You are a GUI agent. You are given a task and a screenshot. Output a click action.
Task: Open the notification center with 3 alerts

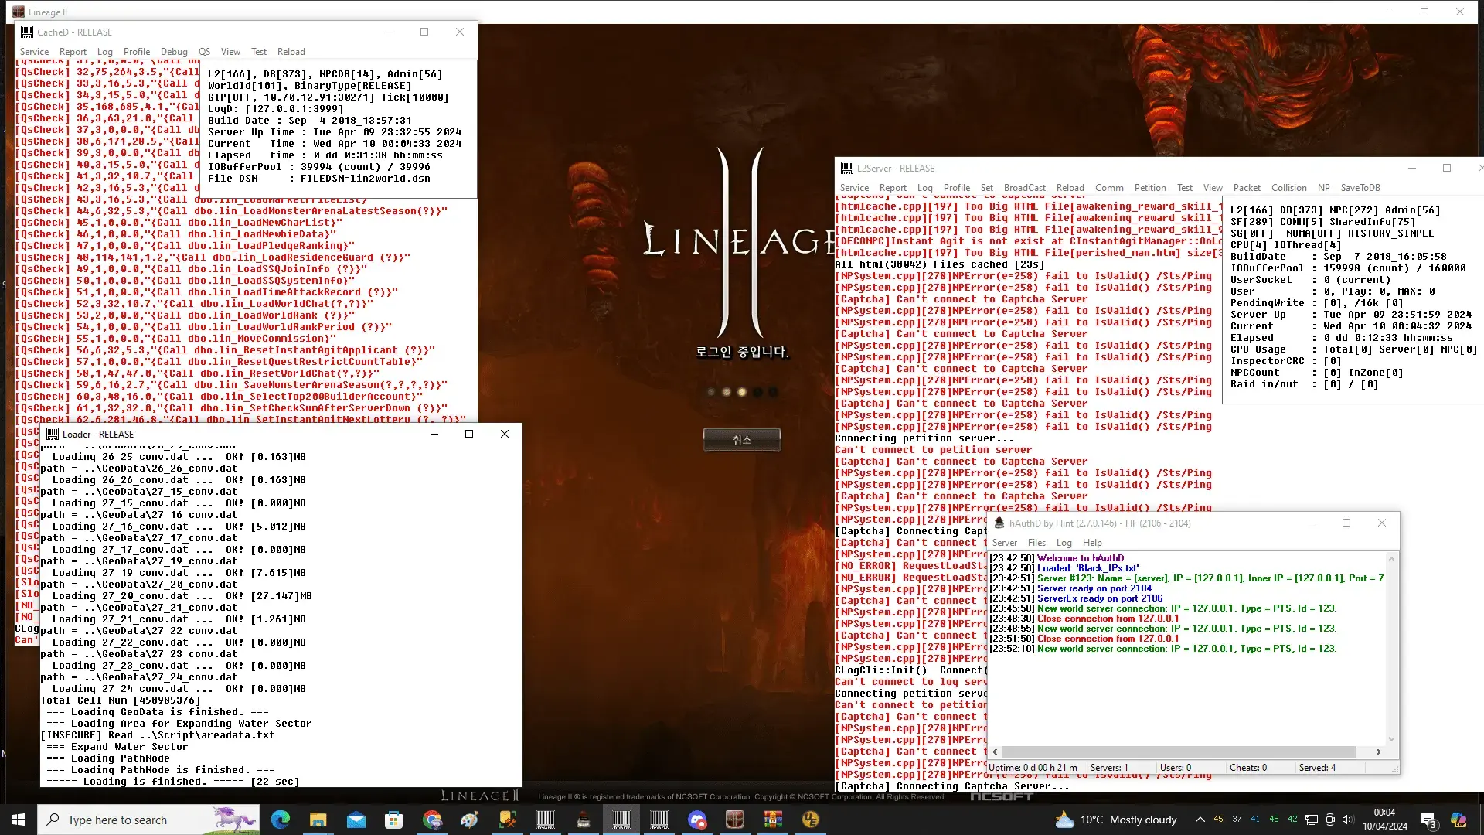pos(1428,820)
